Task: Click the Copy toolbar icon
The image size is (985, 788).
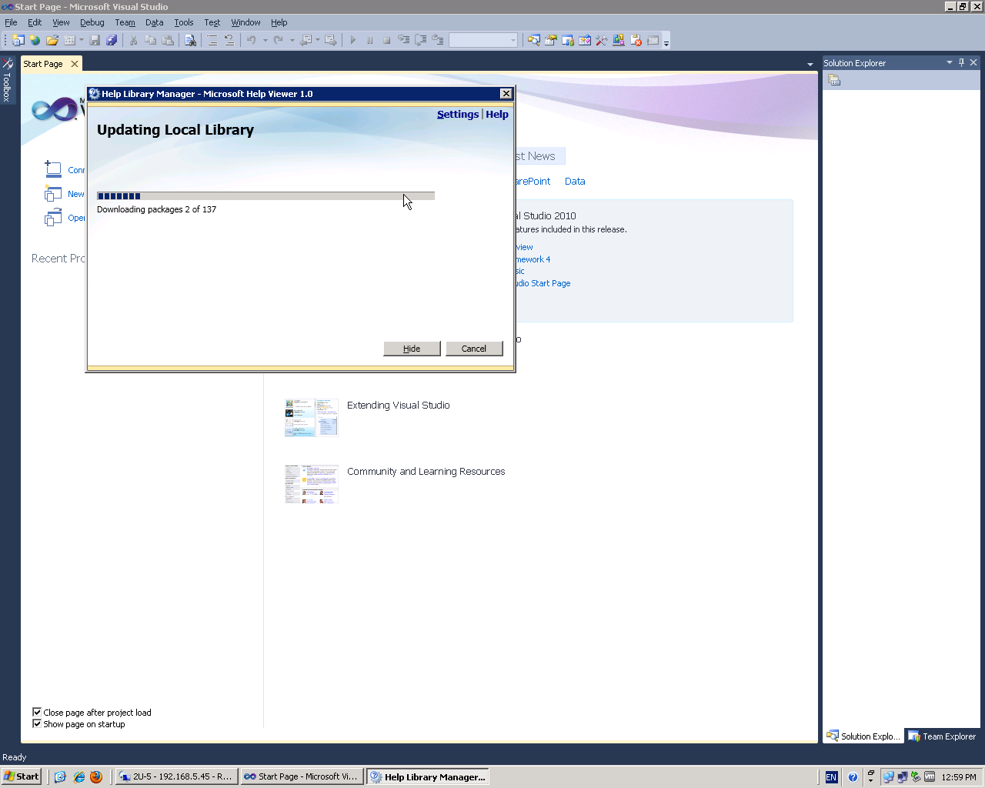Action: click(151, 40)
